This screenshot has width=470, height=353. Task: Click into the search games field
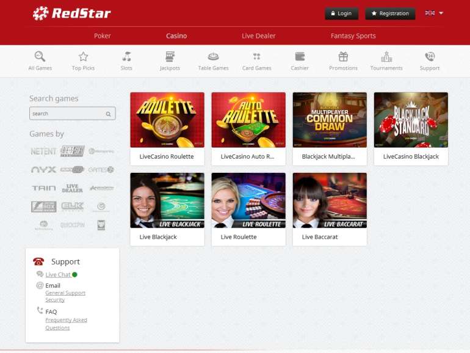(x=72, y=114)
